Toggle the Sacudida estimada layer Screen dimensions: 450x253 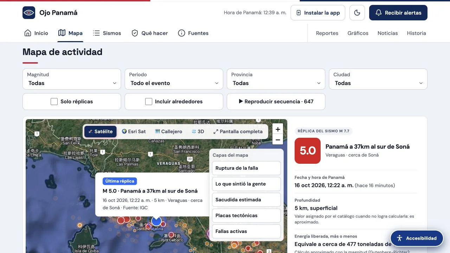(x=246, y=200)
